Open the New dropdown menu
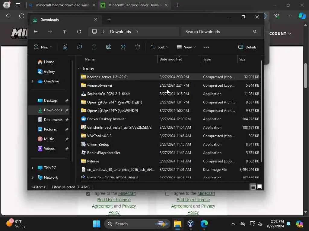This screenshot has width=309, height=231. 43,47
